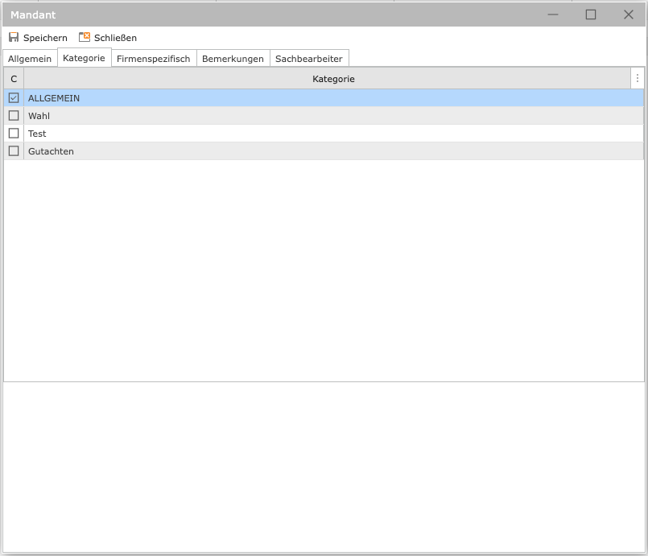Sort by the Kategorie column header
The image size is (648, 556).
tap(333, 79)
